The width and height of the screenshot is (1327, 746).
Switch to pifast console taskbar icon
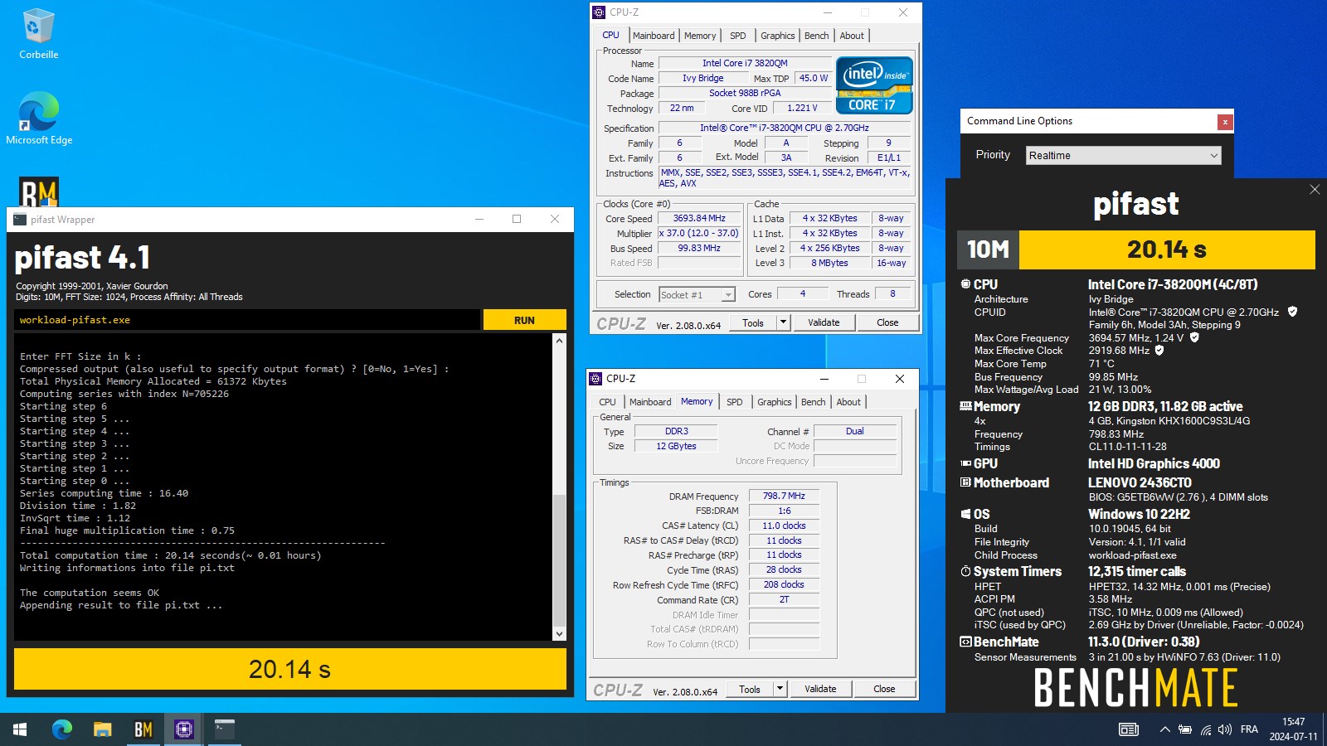point(225,729)
